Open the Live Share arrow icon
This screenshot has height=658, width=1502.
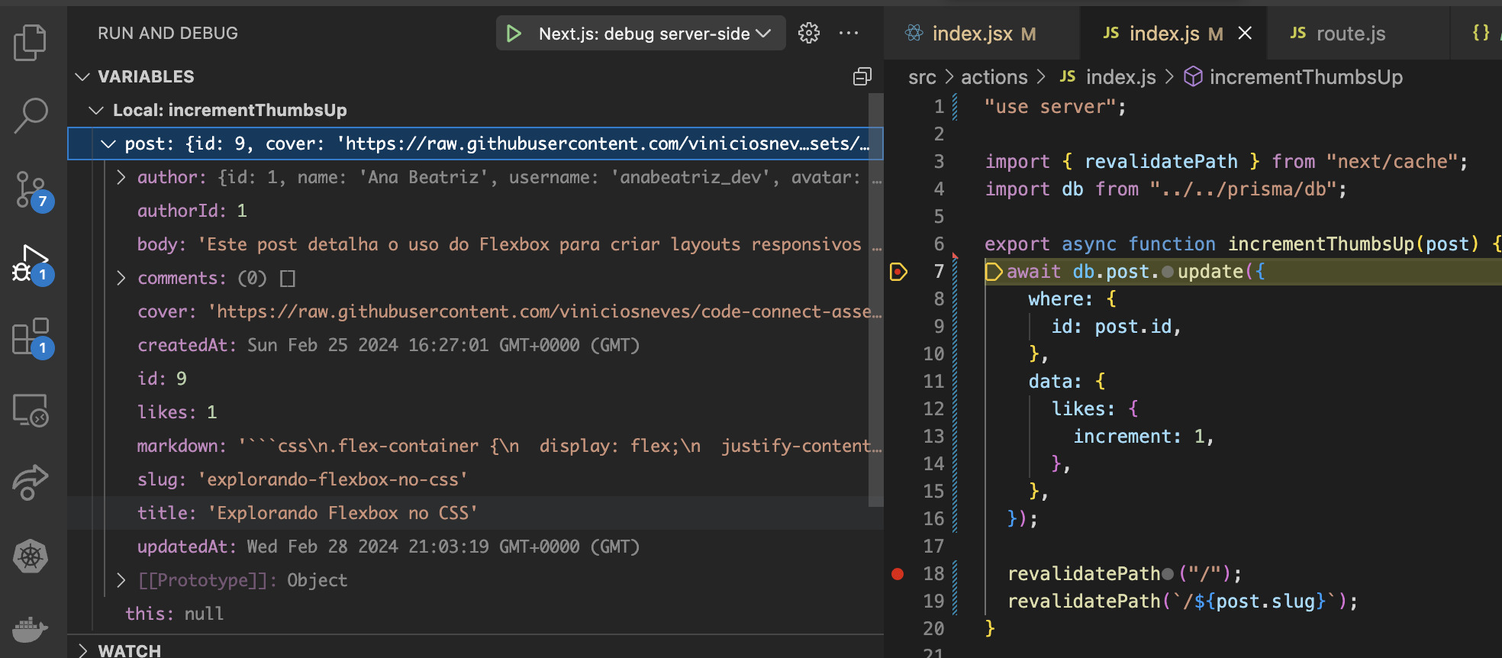click(x=31, y=482)
